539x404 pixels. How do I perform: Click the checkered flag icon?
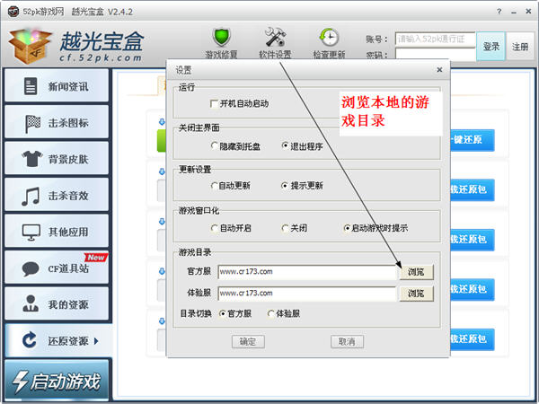32,124
